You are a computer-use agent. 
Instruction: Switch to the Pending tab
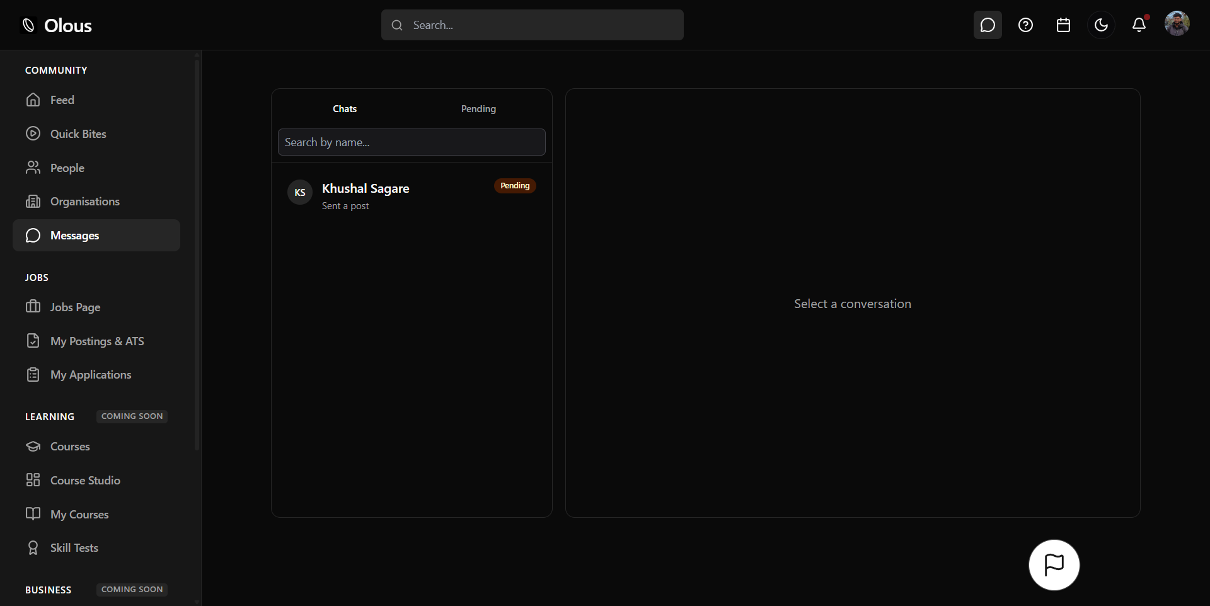[478, 109]
